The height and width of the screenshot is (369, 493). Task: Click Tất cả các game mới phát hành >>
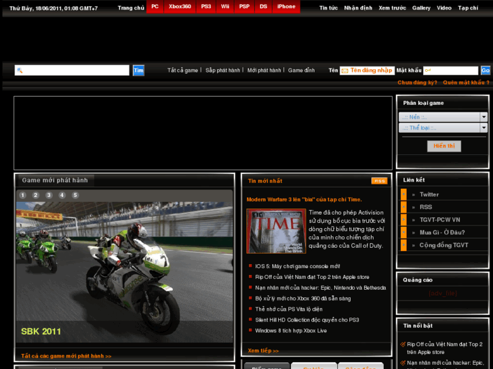pos(66,356)
